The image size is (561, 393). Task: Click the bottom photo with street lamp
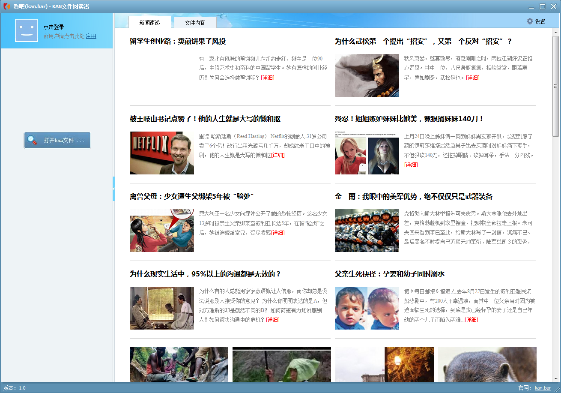coord(385,365)
